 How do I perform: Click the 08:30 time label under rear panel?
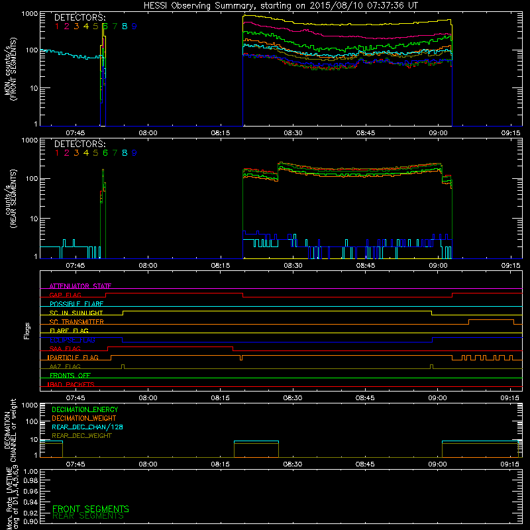[293, 266]
